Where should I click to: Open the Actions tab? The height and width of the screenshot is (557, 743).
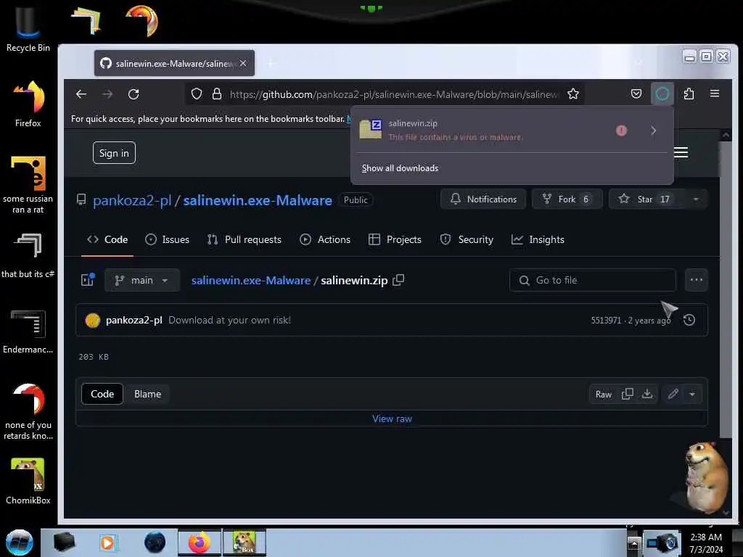click(325, 239)
